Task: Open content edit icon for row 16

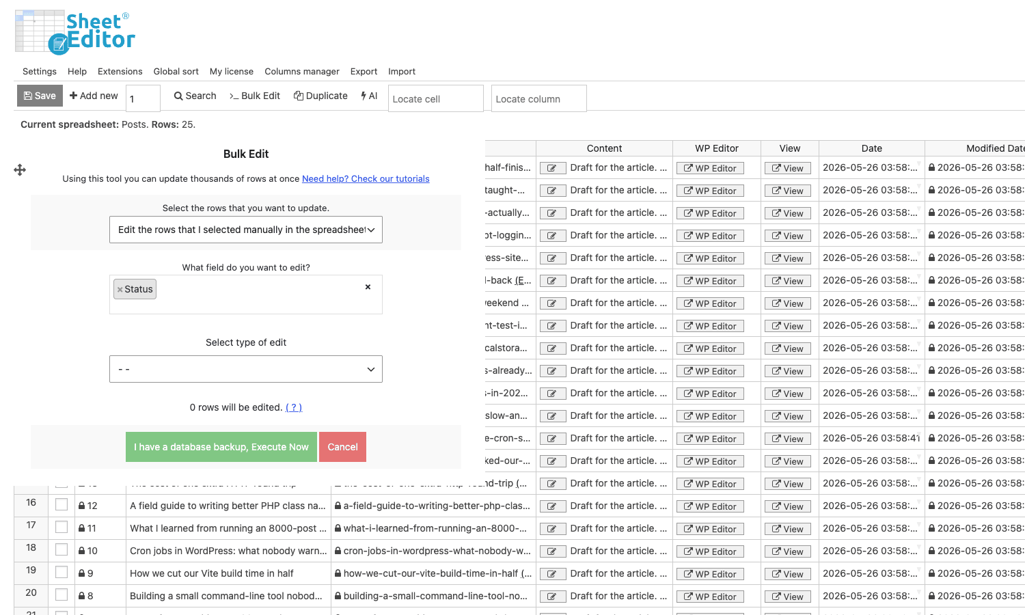Action: click(552, 506)
